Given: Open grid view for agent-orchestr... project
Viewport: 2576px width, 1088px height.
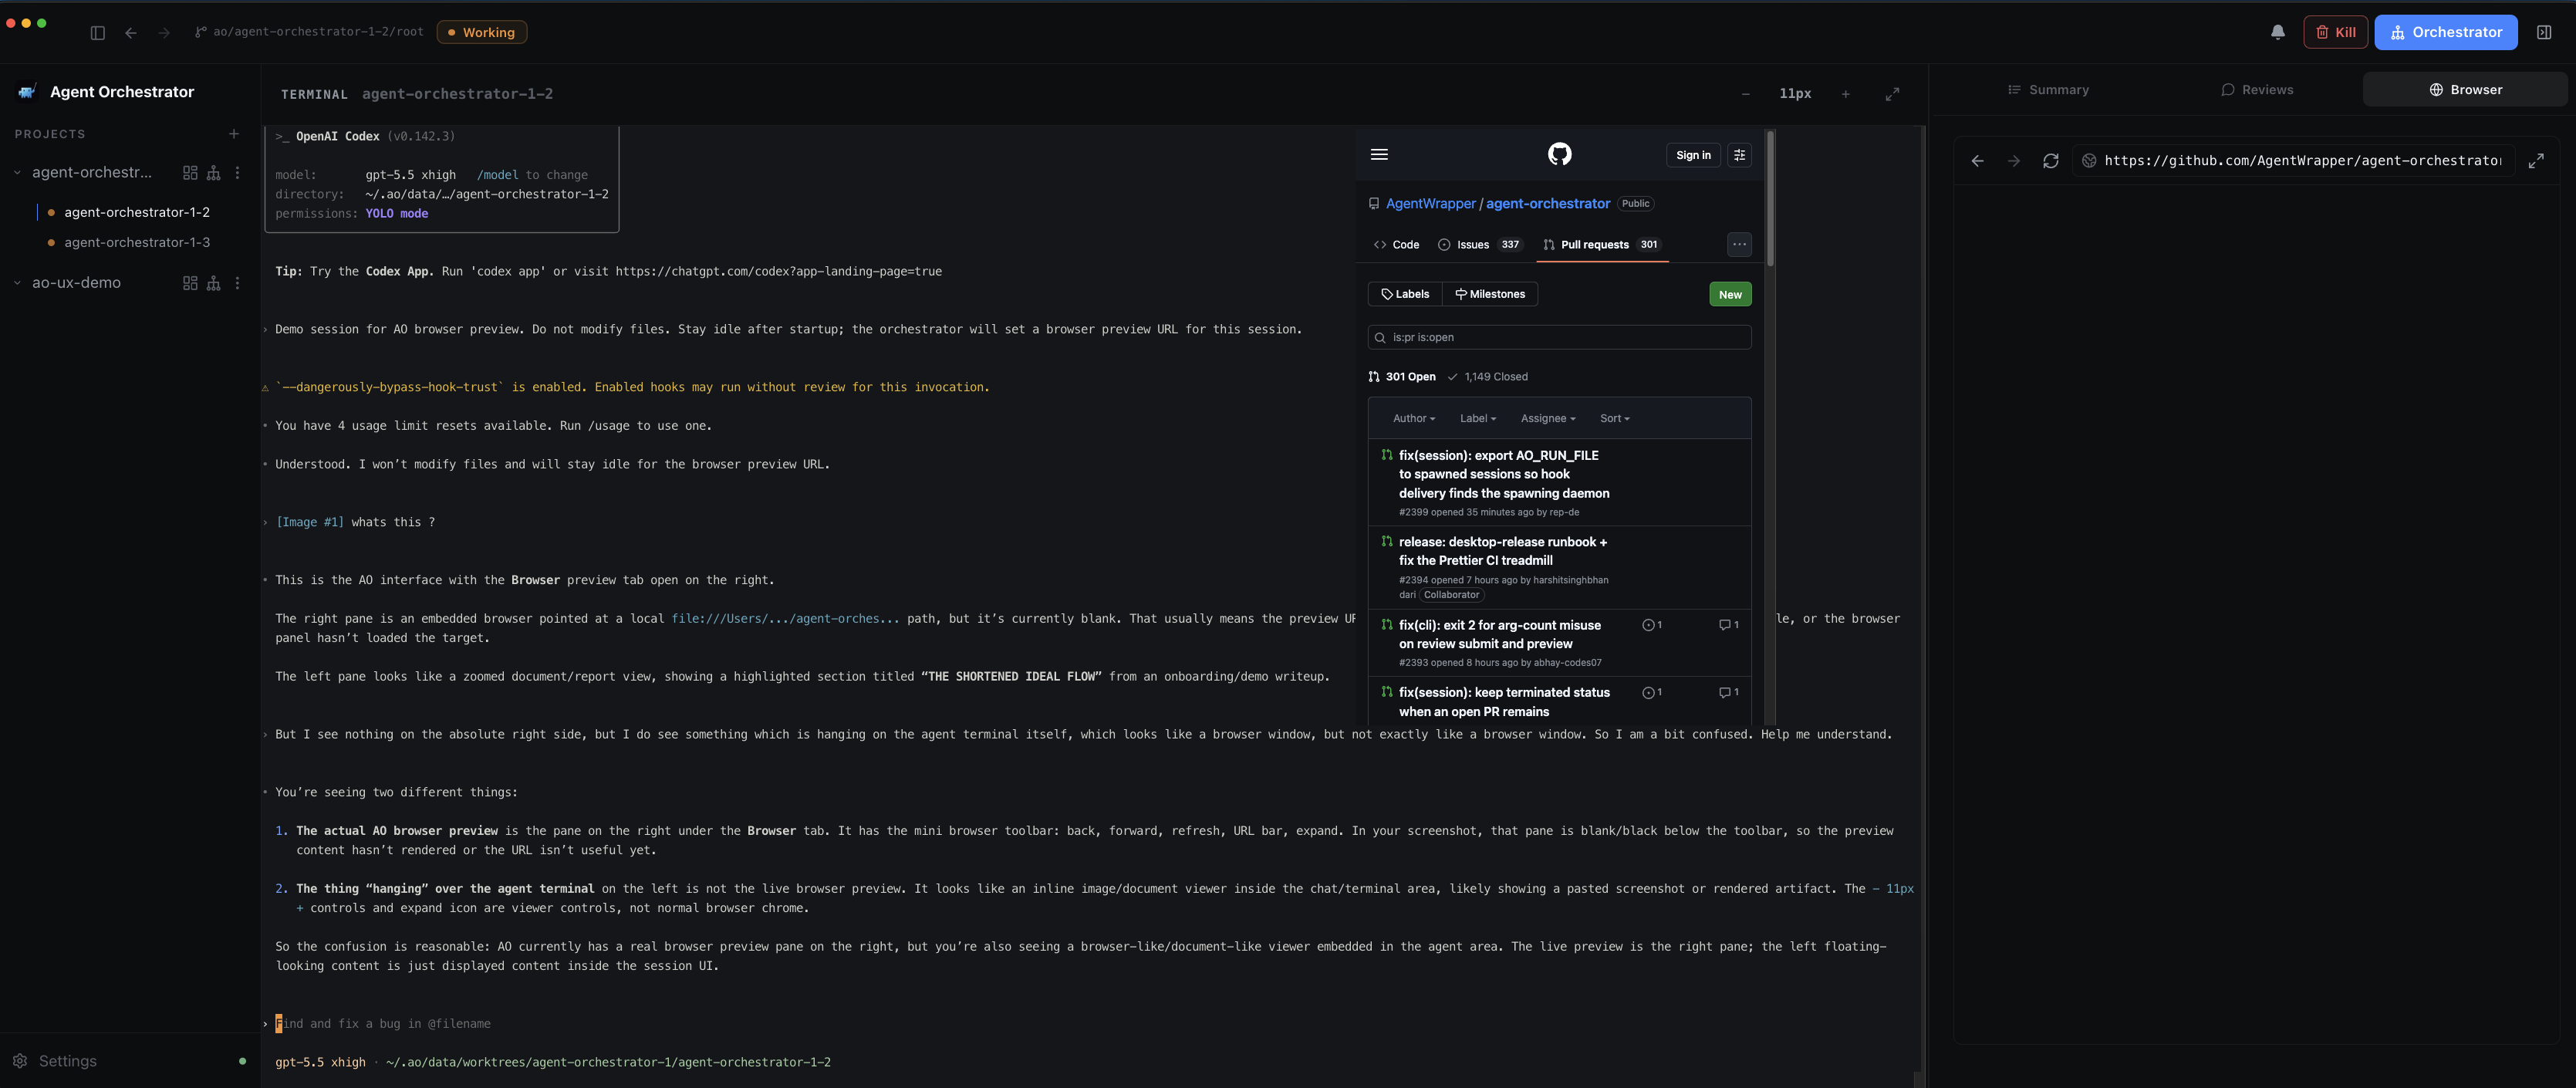Looking at the screenshot, I should (190, 173).
